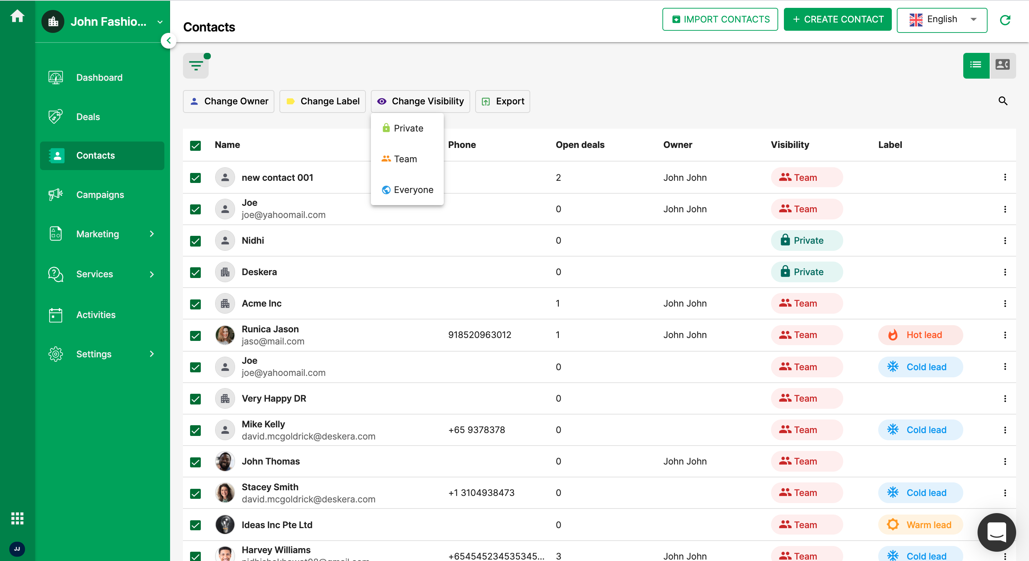Open the English language dropdown
Screen dimensions: 1029x561
tap(942, 20)
